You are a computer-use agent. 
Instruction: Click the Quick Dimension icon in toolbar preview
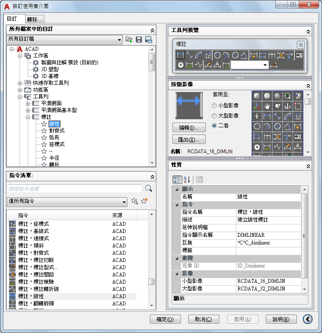coord(253,55)
